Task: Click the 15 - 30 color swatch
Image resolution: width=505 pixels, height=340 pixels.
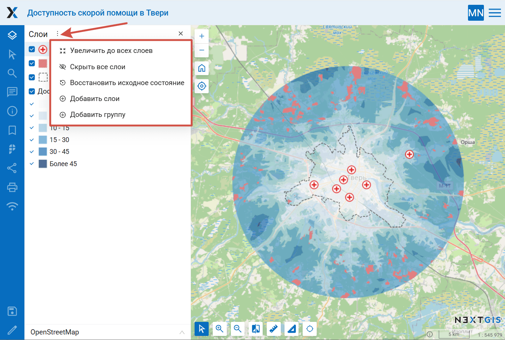Action: point(43,140)
